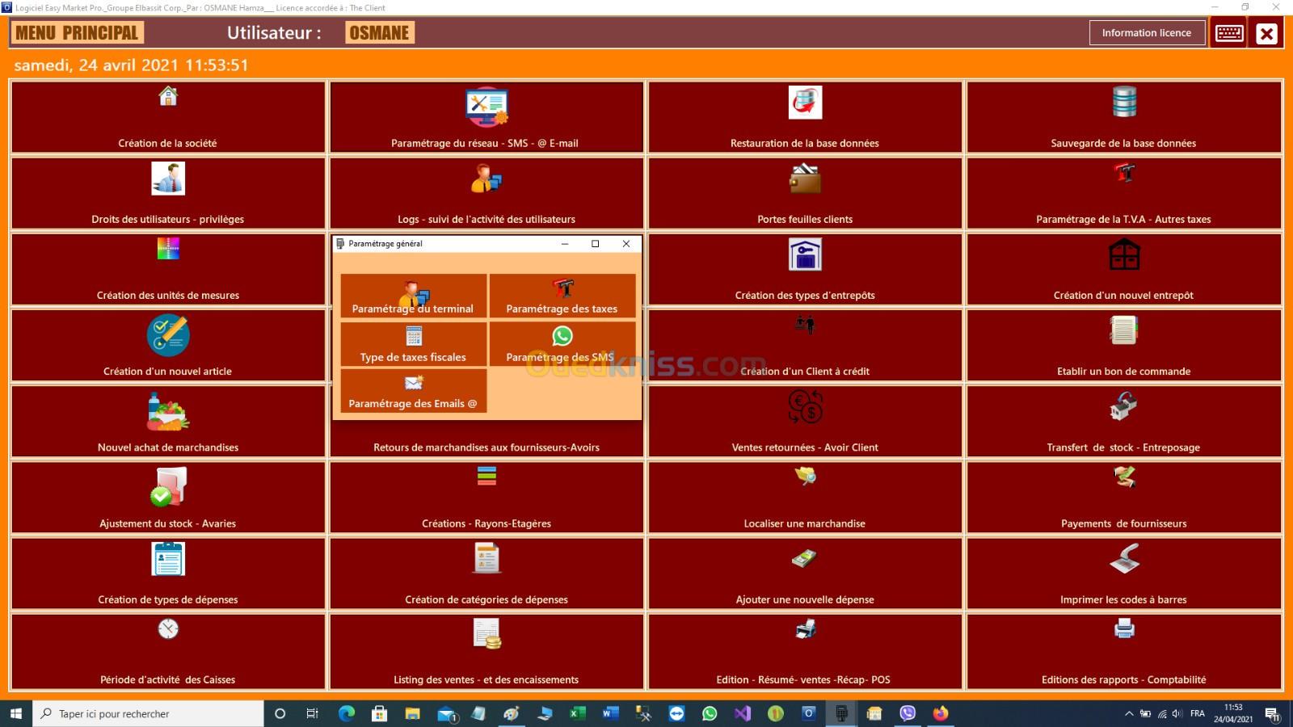Viewport: 1293px width, 727px height.
Task: Open Paramétrage du terminal
Action: point(413,296)
